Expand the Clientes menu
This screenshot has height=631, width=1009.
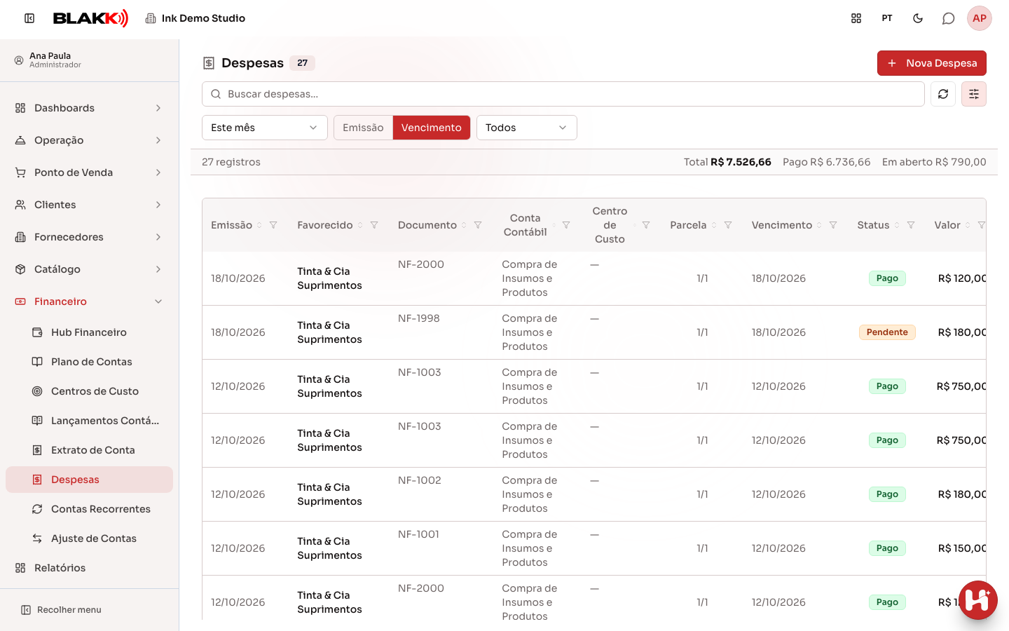[x=89, y=205]
